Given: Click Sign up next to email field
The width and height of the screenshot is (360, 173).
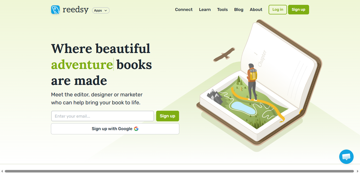Looking at the screenshot, I should [x=168, y=116].
